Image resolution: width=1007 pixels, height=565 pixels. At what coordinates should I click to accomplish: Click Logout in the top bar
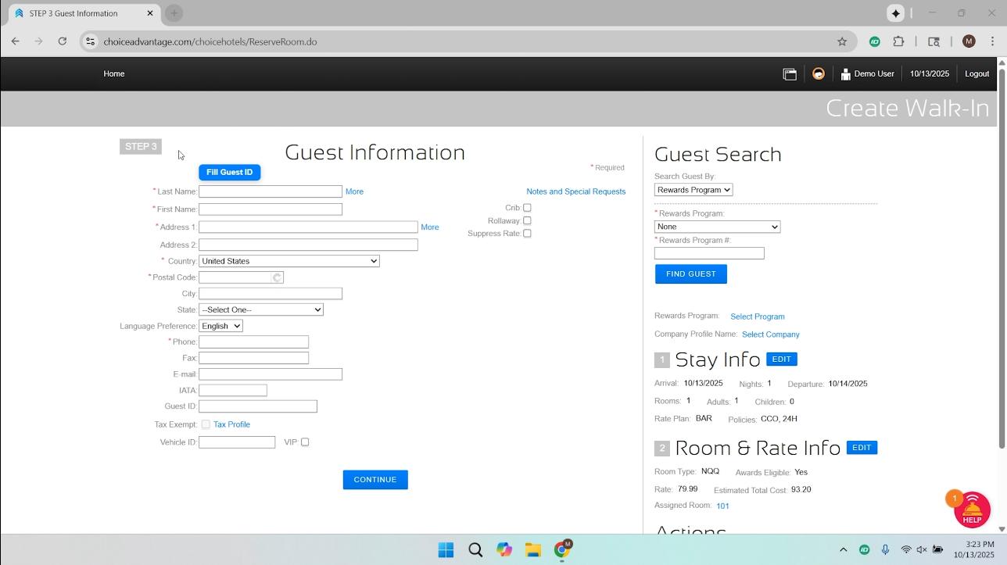(977, 73)
